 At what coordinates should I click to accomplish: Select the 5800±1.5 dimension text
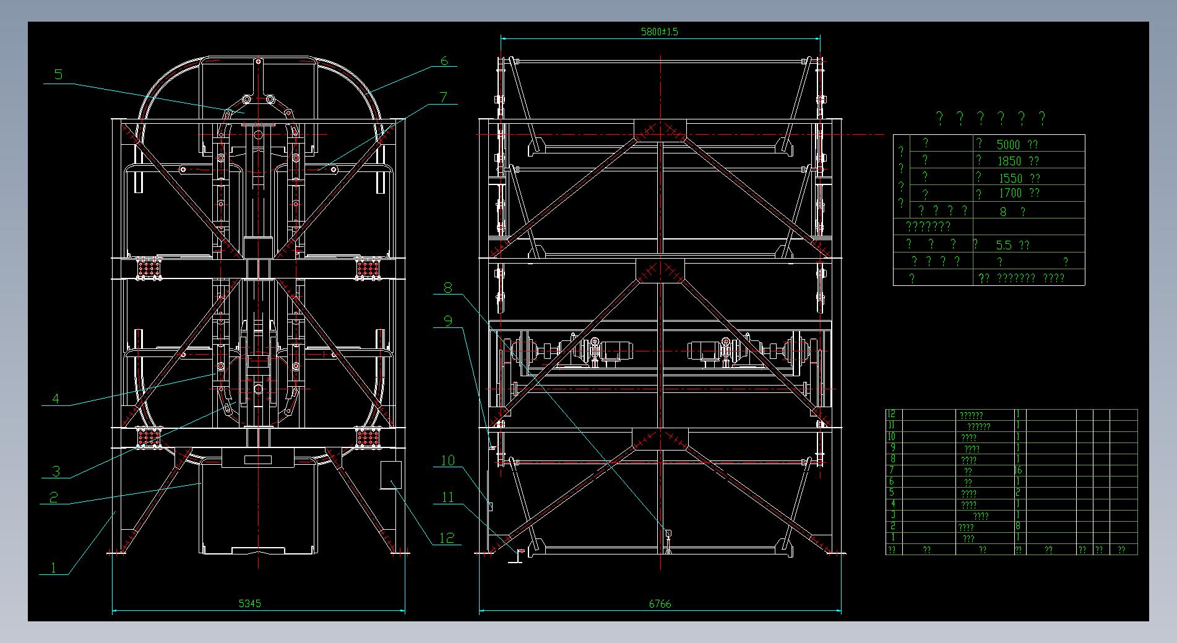tap(660, 32)
